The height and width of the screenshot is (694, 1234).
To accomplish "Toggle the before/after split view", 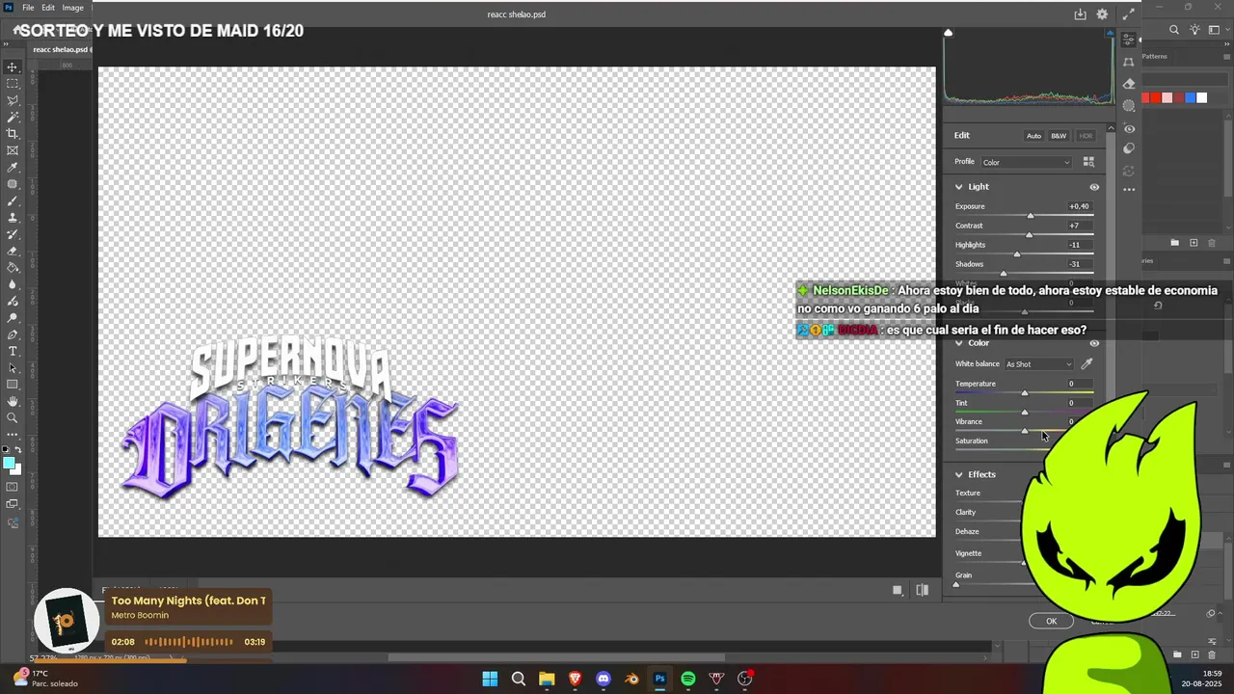I will click(x=923, y=590).
